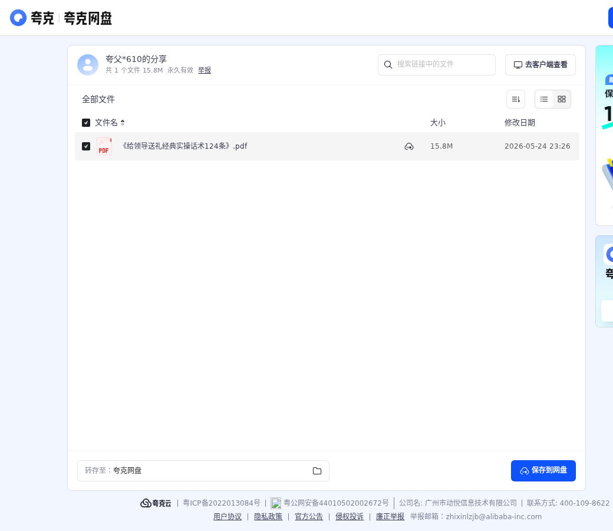This screenshot has height=531, width=613.
Task: Click 粤公网安备44010502002672号 text
Action: (x=336, y=503)
